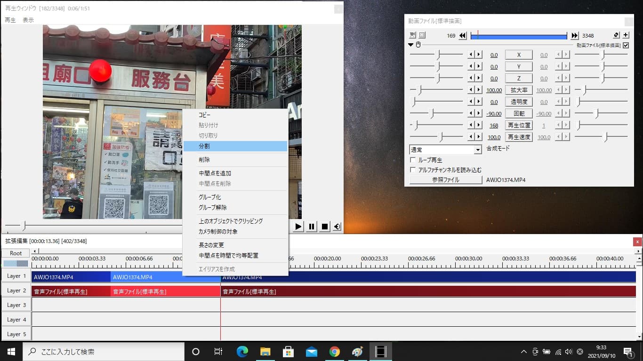Click the 透明度 parameter button
The width and height of the screenshot is (643, 361).
pos(519,102)
